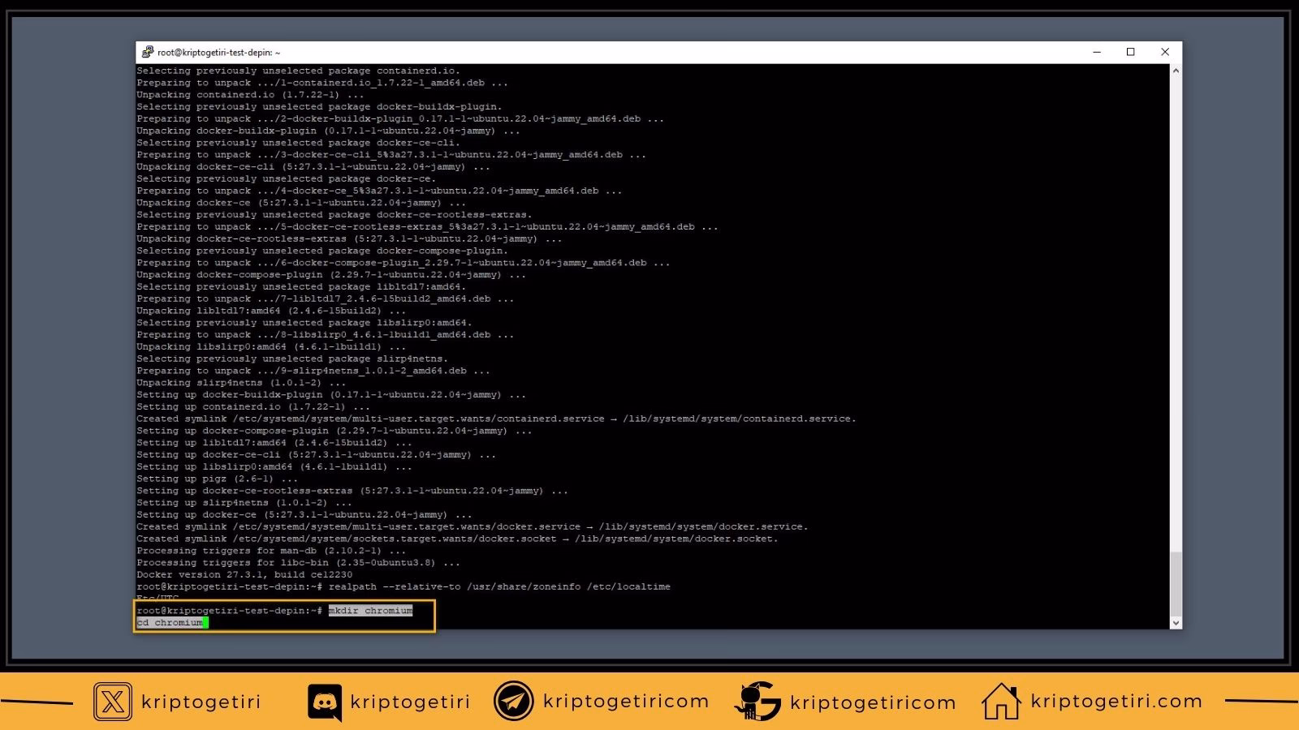Click the scrollbar down arrow
The height and width of the screenshot is (730, 1299).
[1176, 623]
